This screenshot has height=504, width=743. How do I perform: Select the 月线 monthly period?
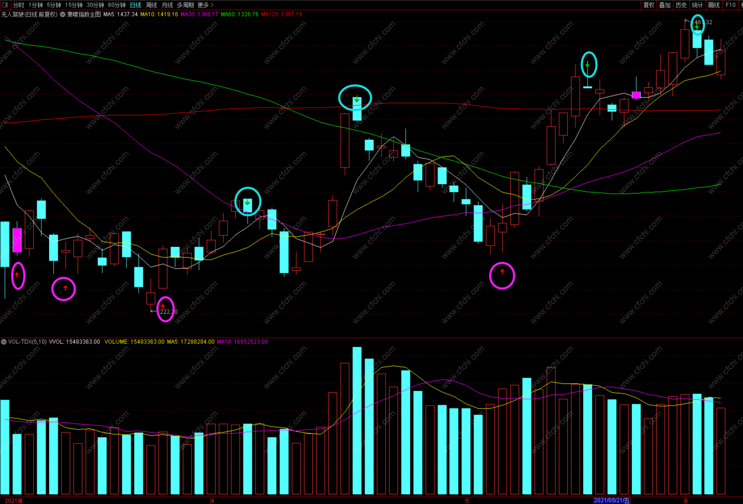(x=167, y=5)
